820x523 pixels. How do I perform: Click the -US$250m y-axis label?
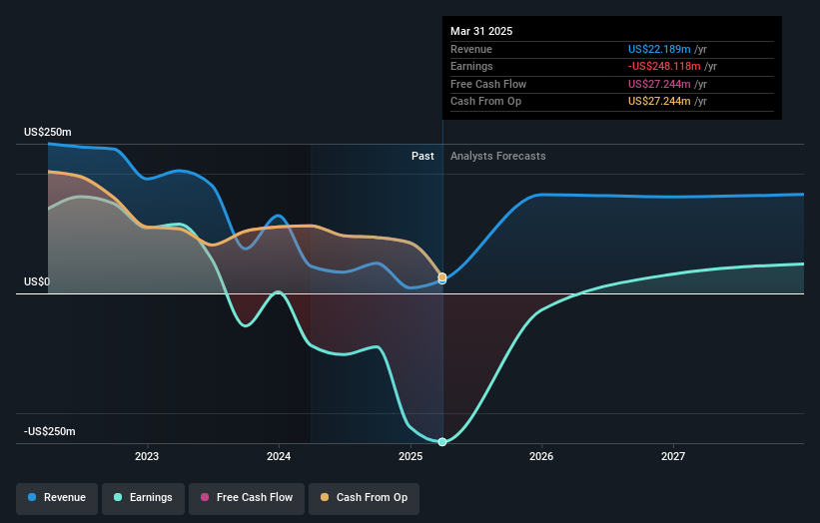(50, 431)
